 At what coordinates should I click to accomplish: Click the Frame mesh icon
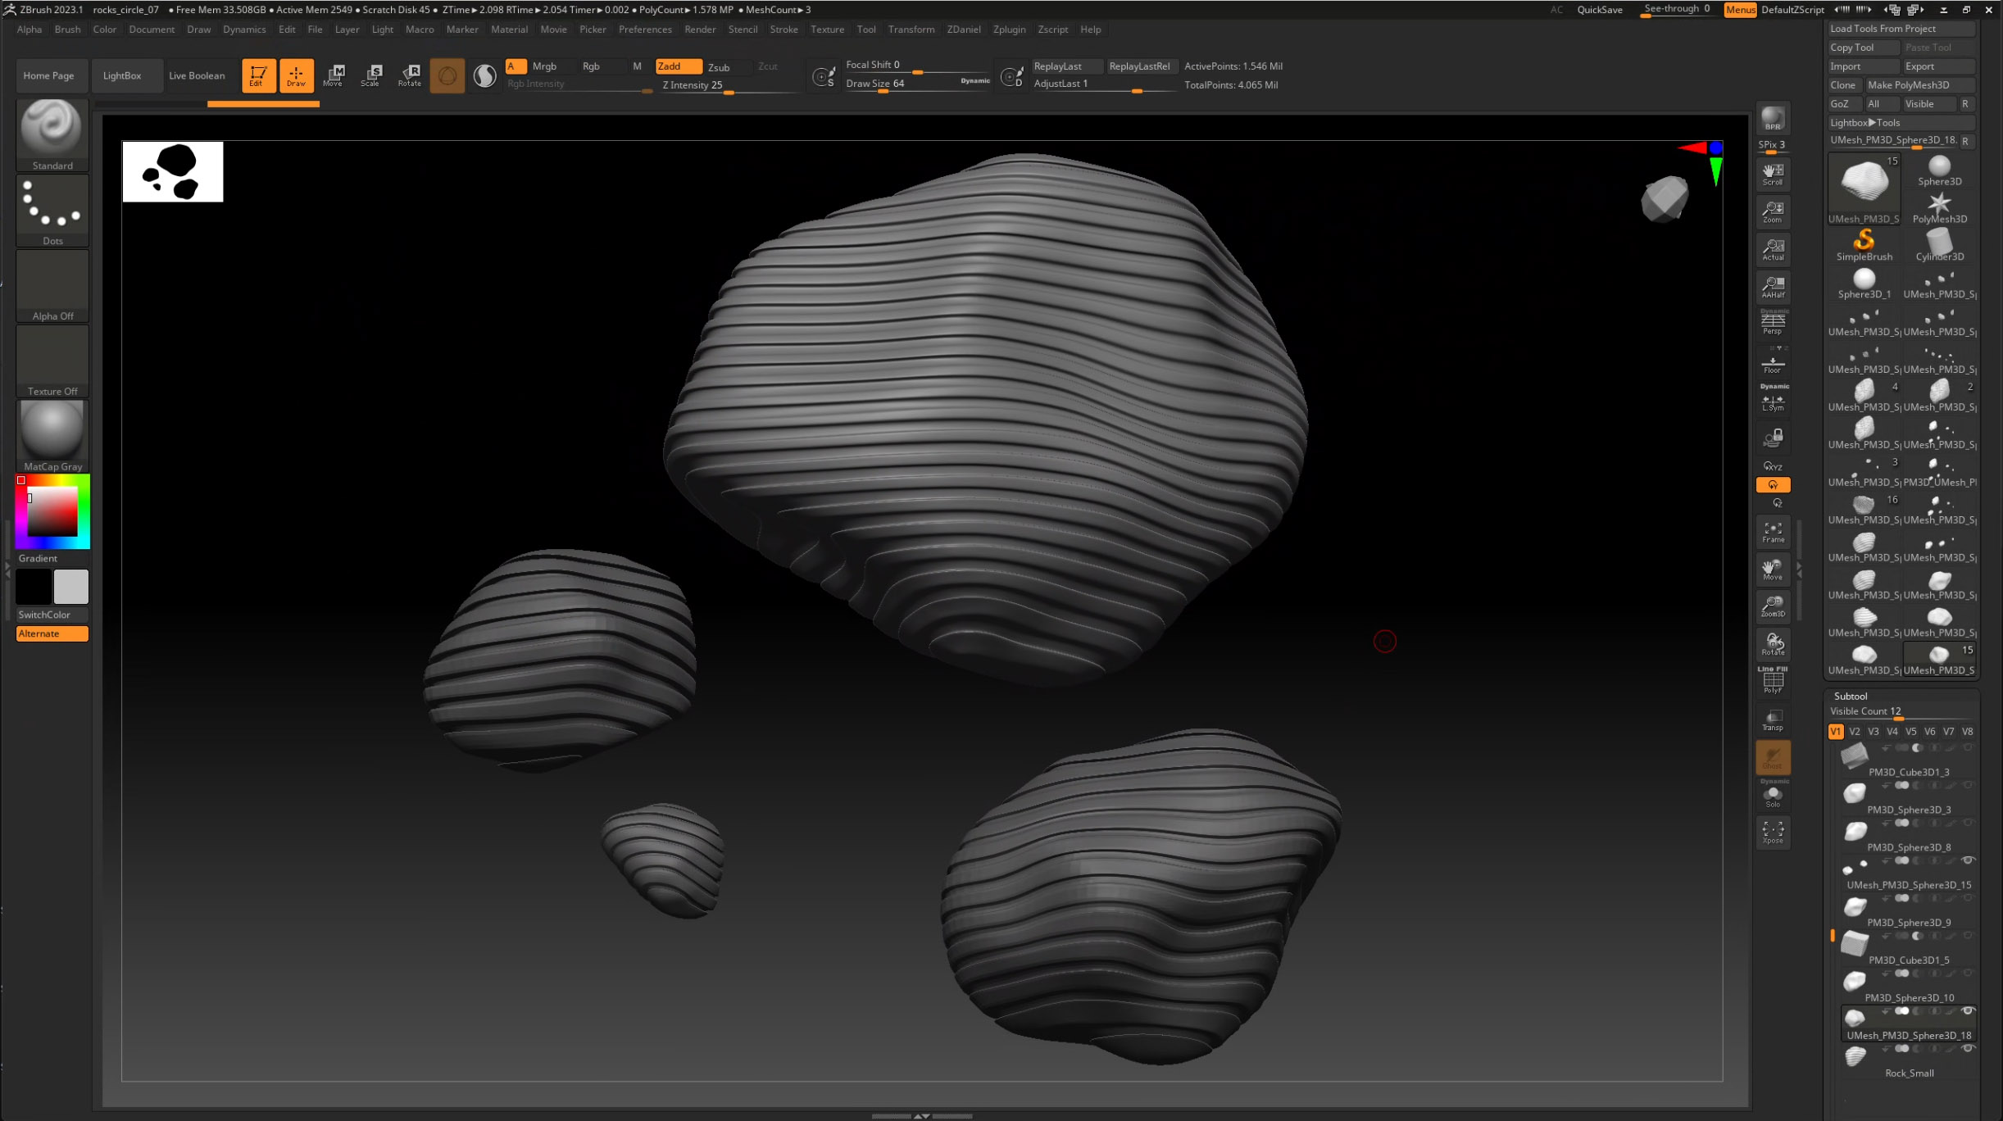click(x=1772, y=532)
